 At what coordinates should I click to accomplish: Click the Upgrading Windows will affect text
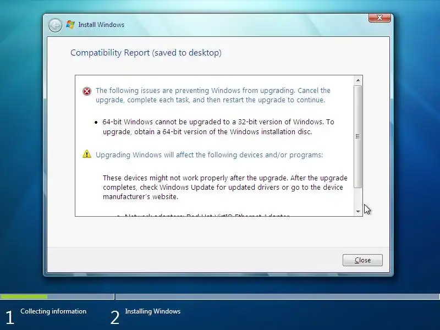click(x=209, y=155)
